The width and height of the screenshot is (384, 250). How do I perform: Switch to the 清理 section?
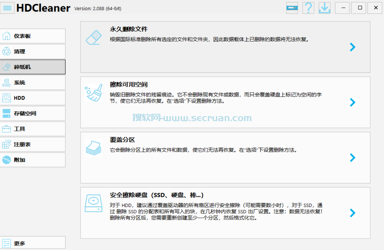(33, 51)
